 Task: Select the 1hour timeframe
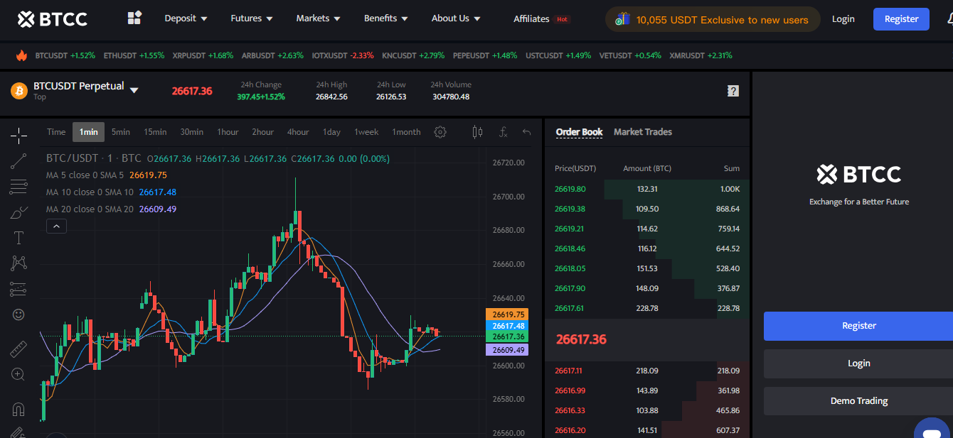(228, 132)
